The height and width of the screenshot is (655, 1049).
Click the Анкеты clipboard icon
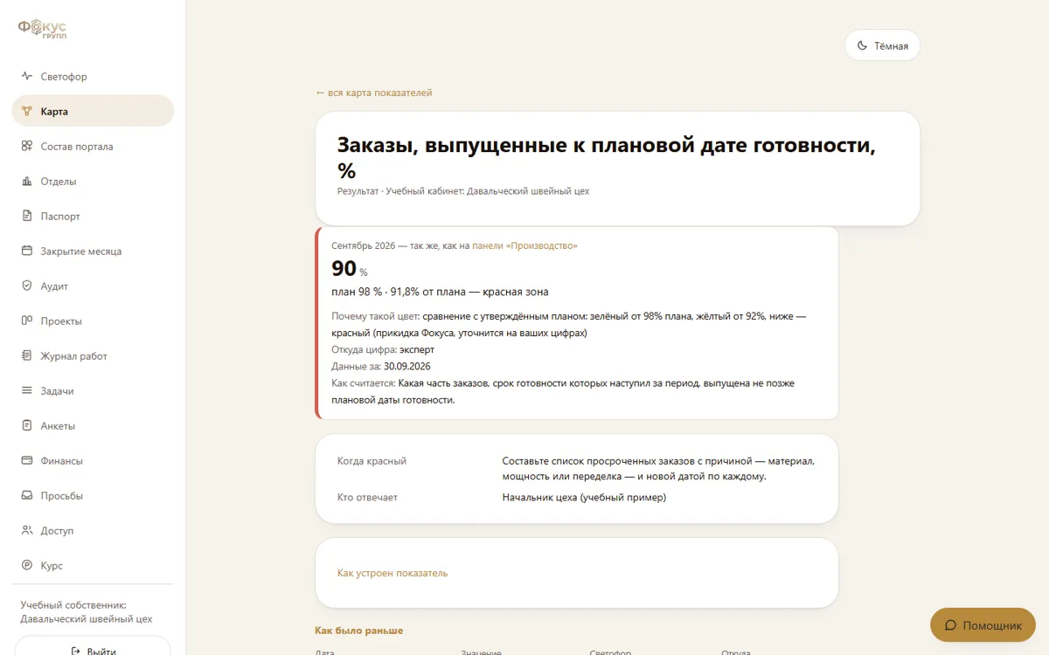pos(27,425)
